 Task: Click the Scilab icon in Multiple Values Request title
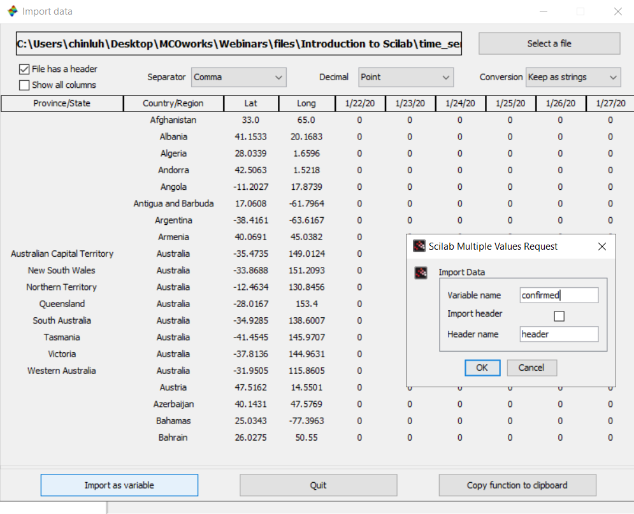pos(419,246)
